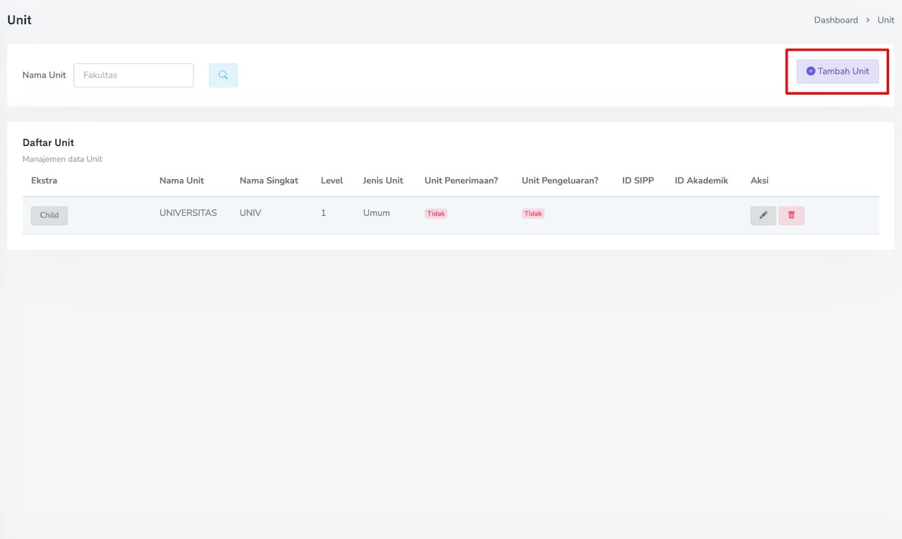Select the Unit breadcrumb item
The height and width of the screenshot is (539, 902).
[885, 20]
